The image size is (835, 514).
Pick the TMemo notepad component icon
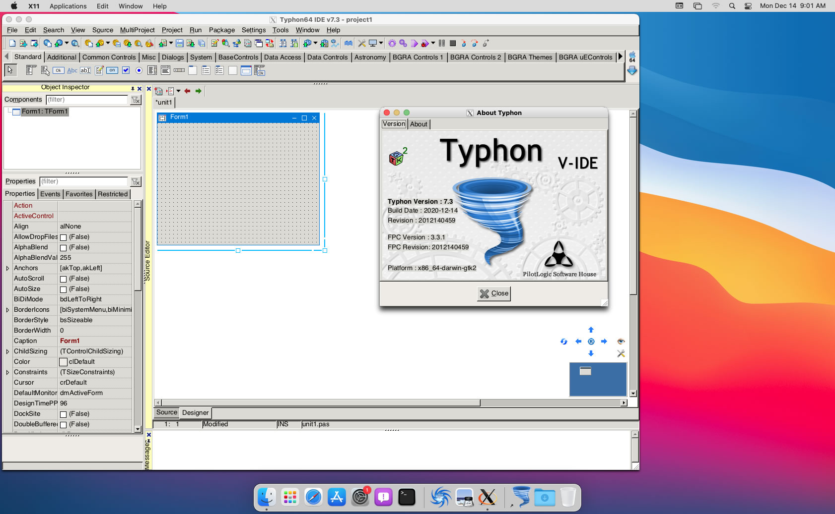pos(99,70)
